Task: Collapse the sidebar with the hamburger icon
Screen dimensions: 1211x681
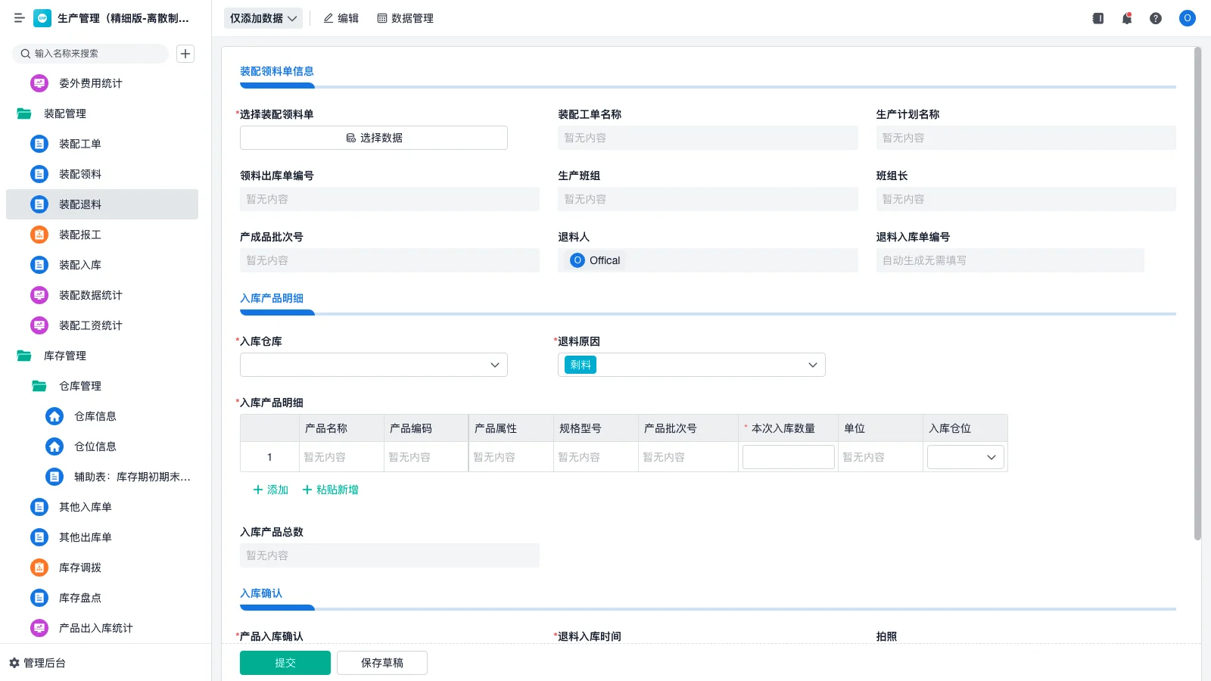Action: [19, 18]
